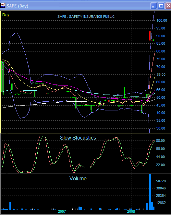
Task: Click the SAFE chart window app icon
Action: coord(3,6)
